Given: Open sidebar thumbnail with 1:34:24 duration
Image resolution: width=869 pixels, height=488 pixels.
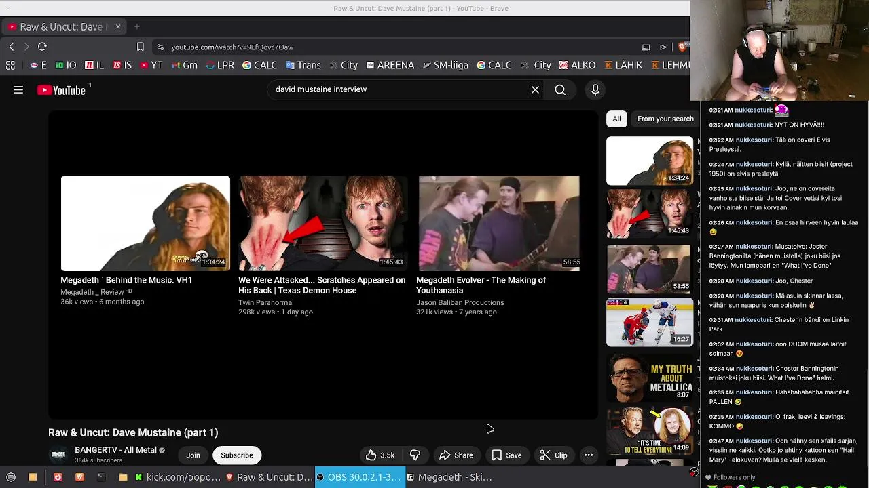Looking at the screenshot, I should pos(650,161).
